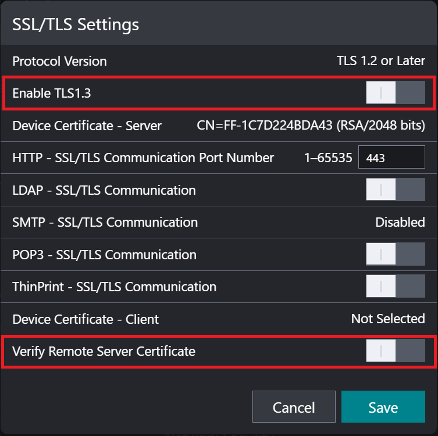Viewport: 438px width, 436px height.
Task: Click the 'ThinPrint - SSL/TLS Communication' label
Action: (x=114, y=287)
